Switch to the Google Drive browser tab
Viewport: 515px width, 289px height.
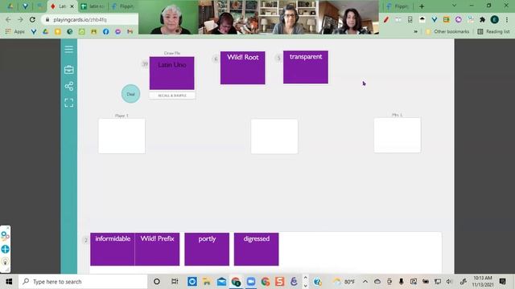10,6
